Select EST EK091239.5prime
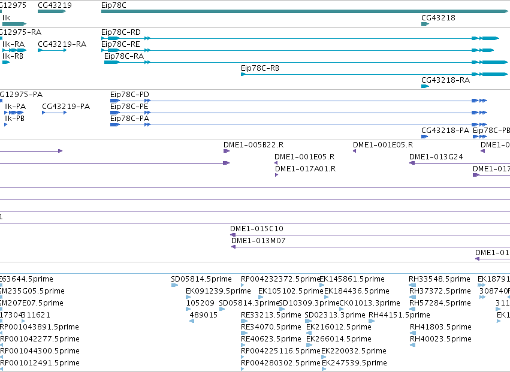This screenshot has width=510, height=372. [218, 291]
